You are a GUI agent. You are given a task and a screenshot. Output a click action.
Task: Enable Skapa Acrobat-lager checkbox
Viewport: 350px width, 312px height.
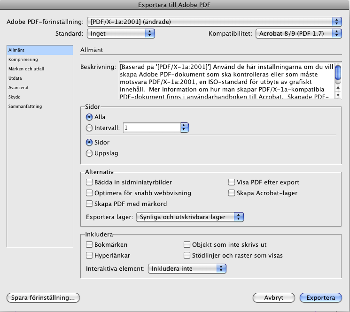coord(232,193)
